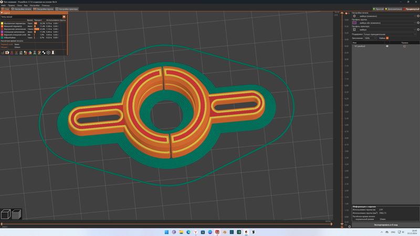Enable the Brim checkbox
Viewport: 420px width, 236px height.
[x=387, y=38]
